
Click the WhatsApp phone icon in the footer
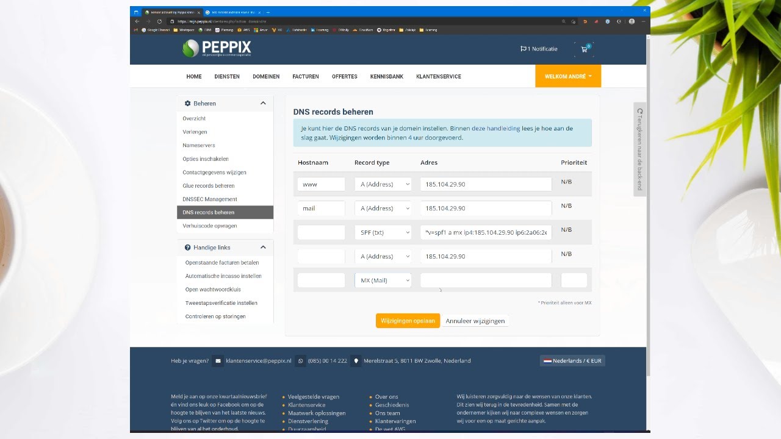coord(300,361)
